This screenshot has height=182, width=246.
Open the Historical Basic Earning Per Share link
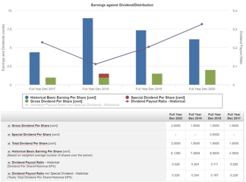coord(37,151)
